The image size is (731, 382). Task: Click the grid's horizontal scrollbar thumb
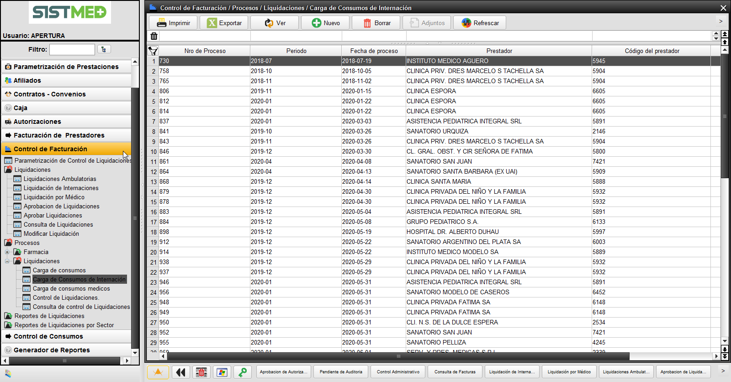click(x=397, y=356)
